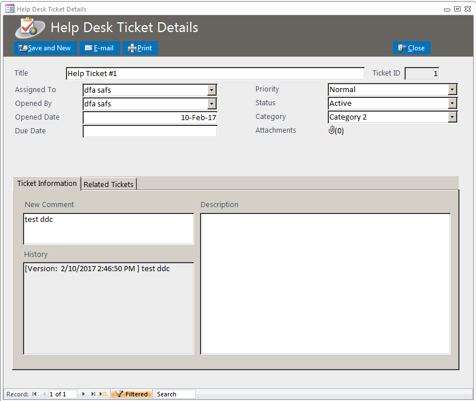Go to previous record arrow

click(44, 394)
